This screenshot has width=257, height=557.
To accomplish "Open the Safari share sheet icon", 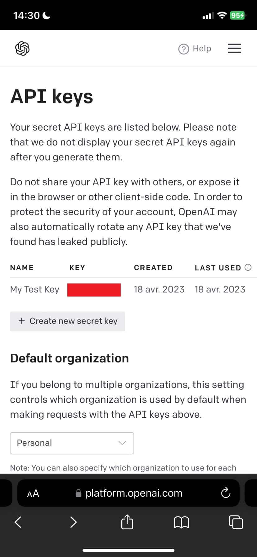I will [x=127, y=522].
